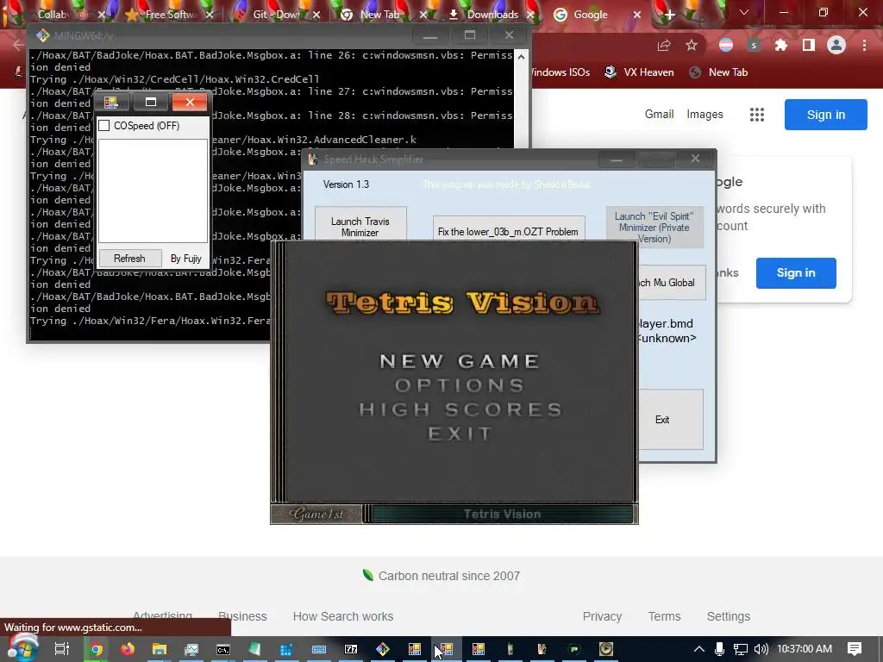Open 7-Zip from the taskbar
883x662 pixels.
coord(351,650)
